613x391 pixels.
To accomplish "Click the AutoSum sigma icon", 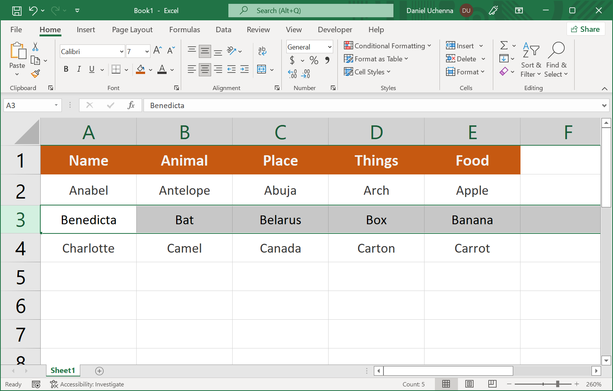I will (x=504, y=46).
